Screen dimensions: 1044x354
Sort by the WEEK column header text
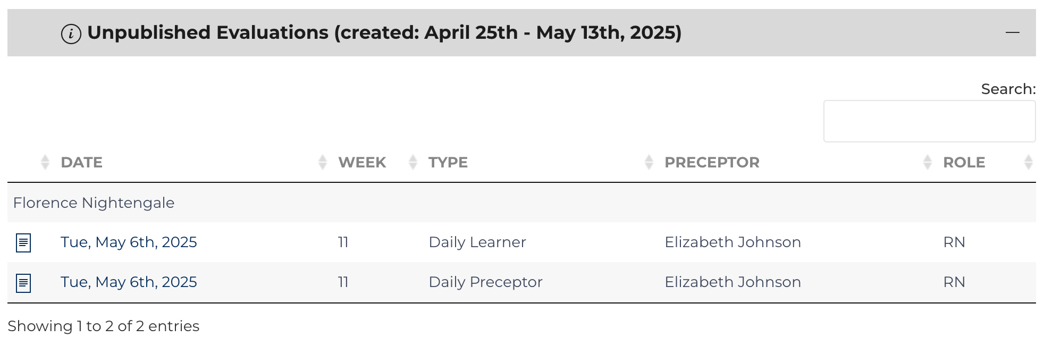coord(362,163)
